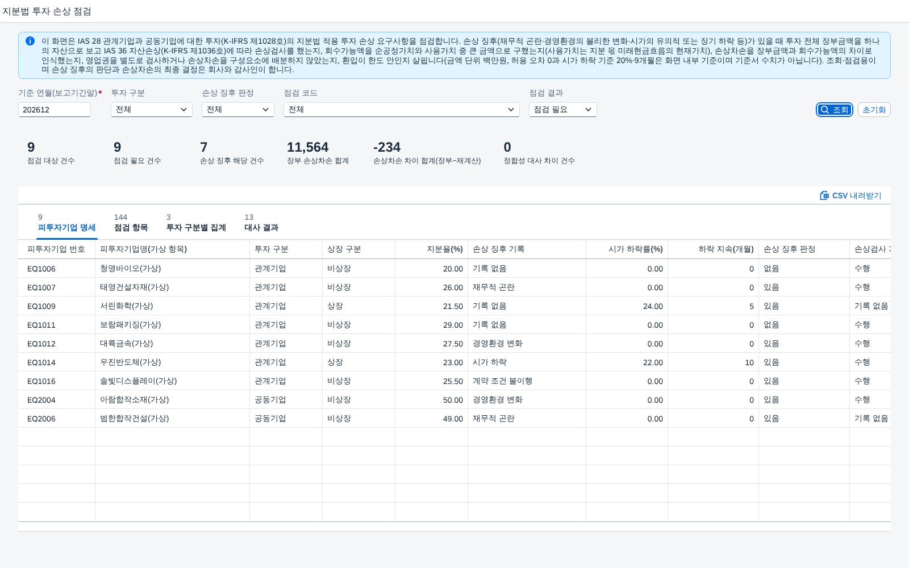
Task: Click 계약 조건 불이행 cell
Action: coord(527,381)
